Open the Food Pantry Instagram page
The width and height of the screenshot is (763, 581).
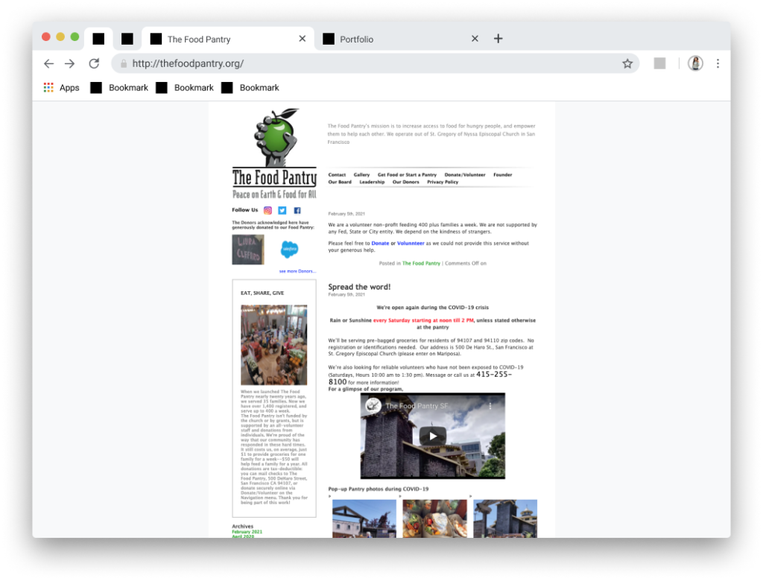[267, 211]
